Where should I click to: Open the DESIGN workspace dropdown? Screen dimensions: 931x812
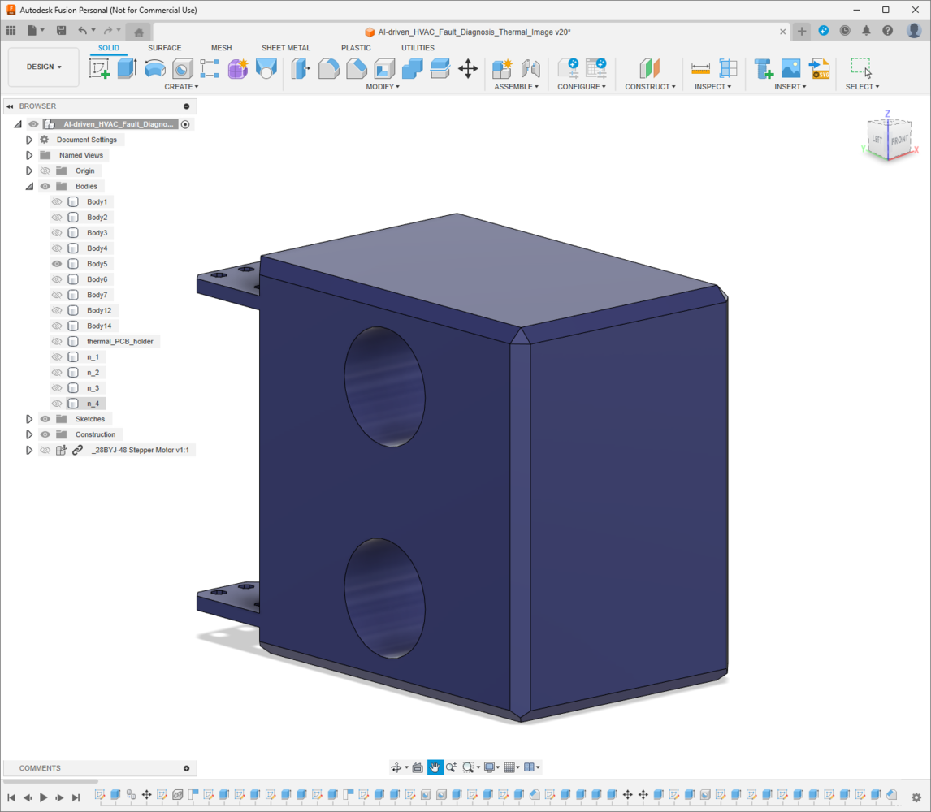tap(44, 67)
